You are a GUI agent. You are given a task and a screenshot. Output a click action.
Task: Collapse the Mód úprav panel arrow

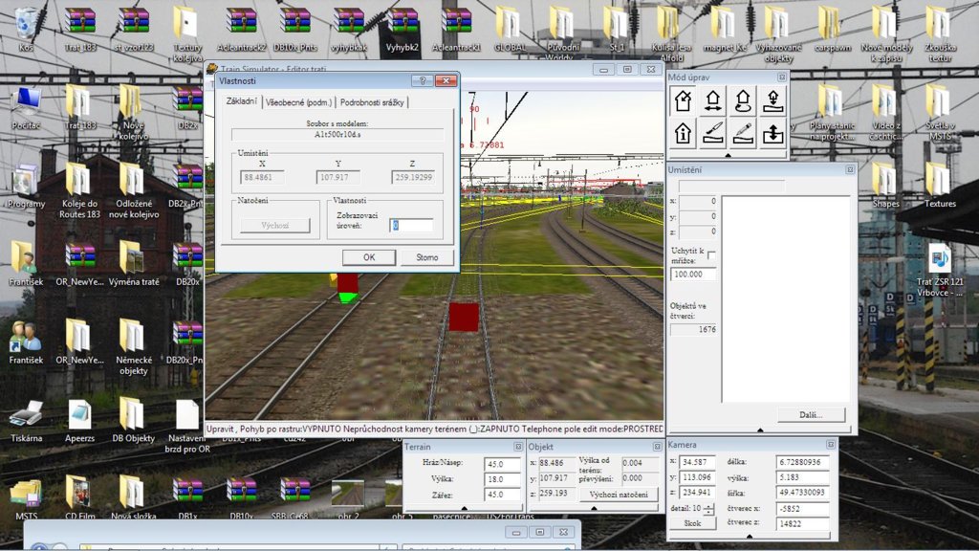click(728, 154)
